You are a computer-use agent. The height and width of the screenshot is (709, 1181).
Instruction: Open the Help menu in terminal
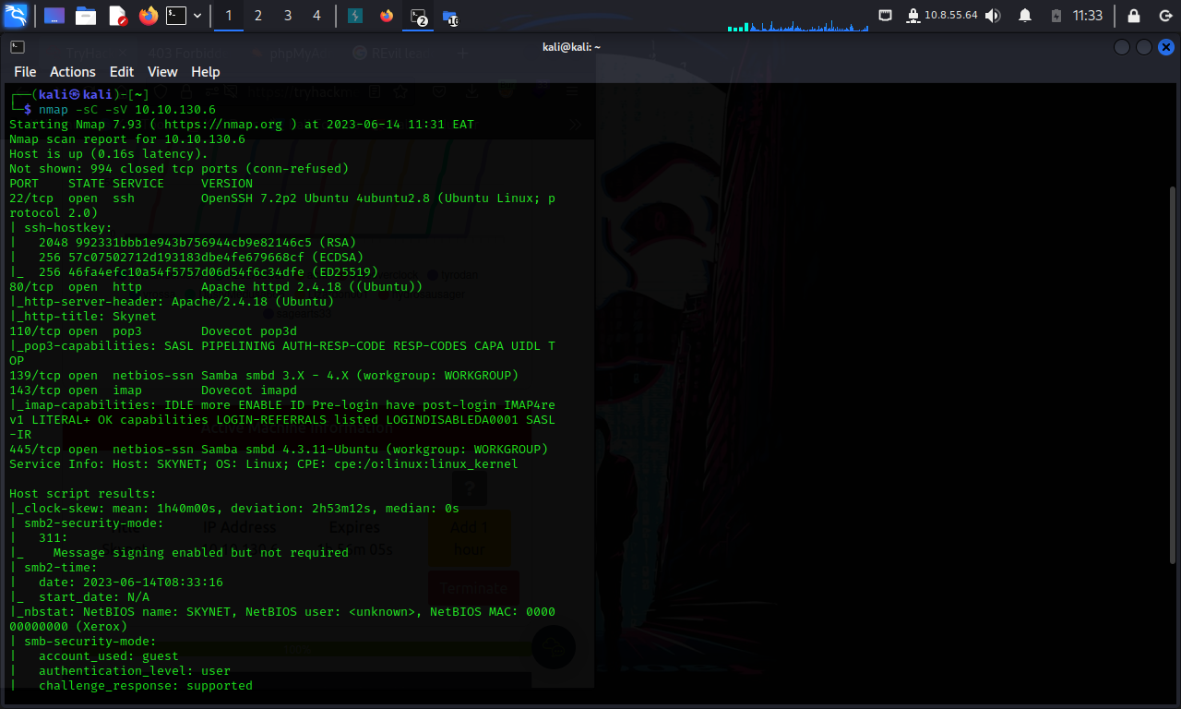click(205, 72)
